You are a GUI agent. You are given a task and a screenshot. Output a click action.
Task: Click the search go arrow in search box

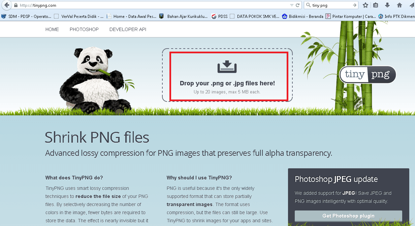click(354, 5)
